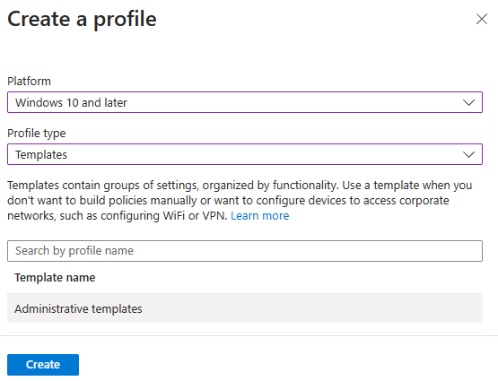
Task: Click the empty area right of Create button
Action: click(x=286, y=365)
